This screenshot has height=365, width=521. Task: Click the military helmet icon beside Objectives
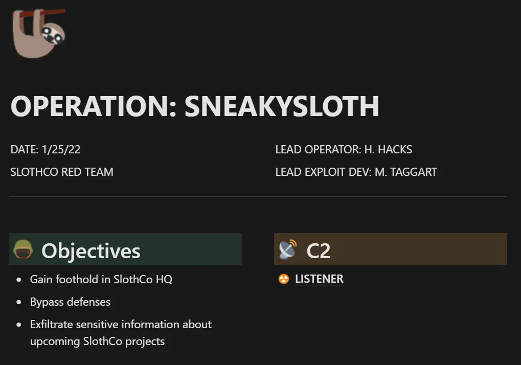23,249
